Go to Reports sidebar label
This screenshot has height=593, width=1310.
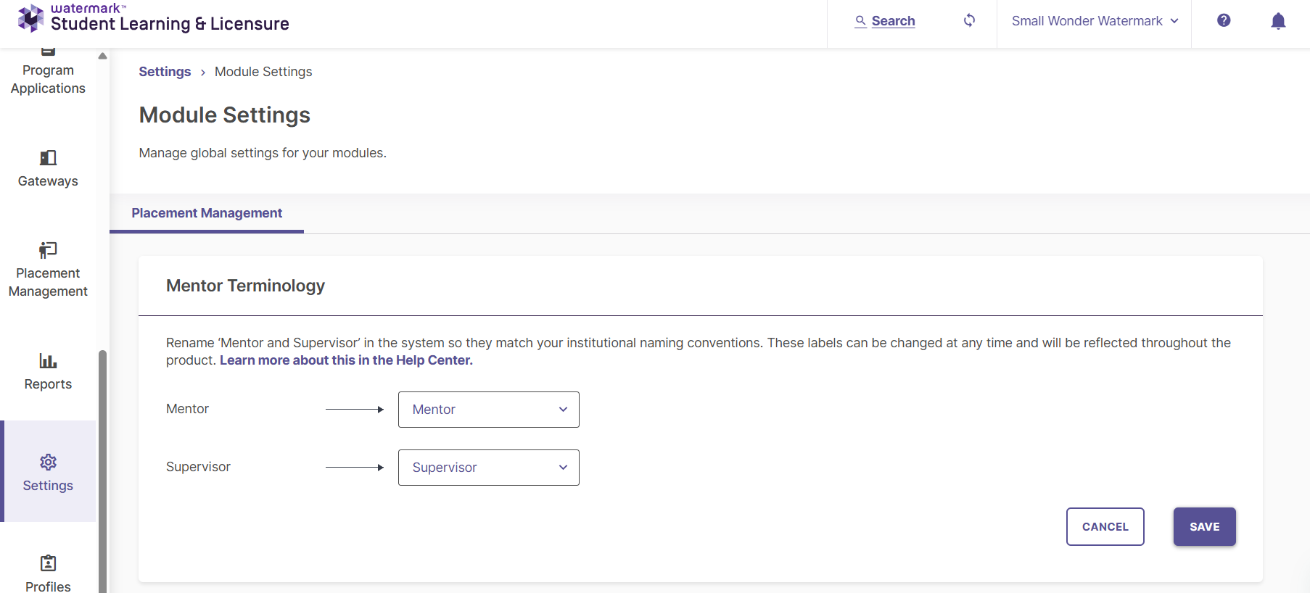[48, 384]
